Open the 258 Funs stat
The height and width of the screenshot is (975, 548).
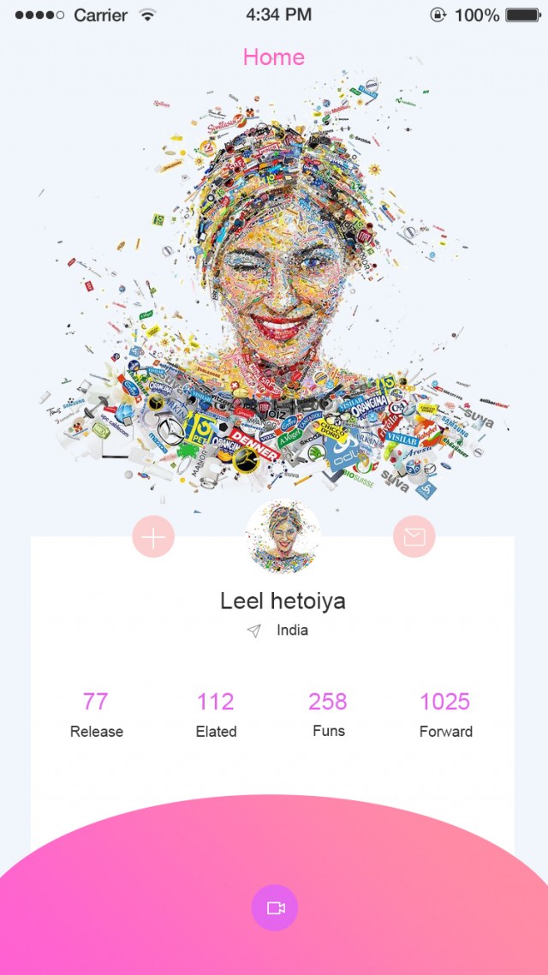(328, 715)
